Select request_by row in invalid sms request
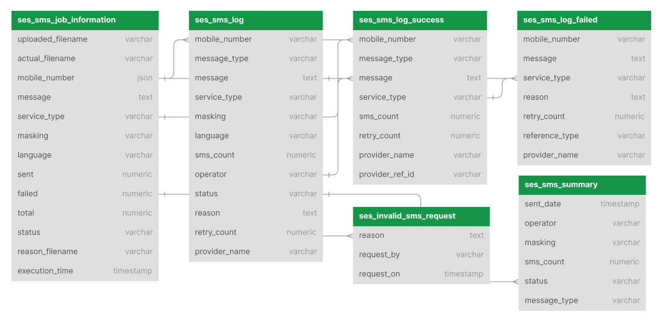665x327 pixels. coord(421,255)
